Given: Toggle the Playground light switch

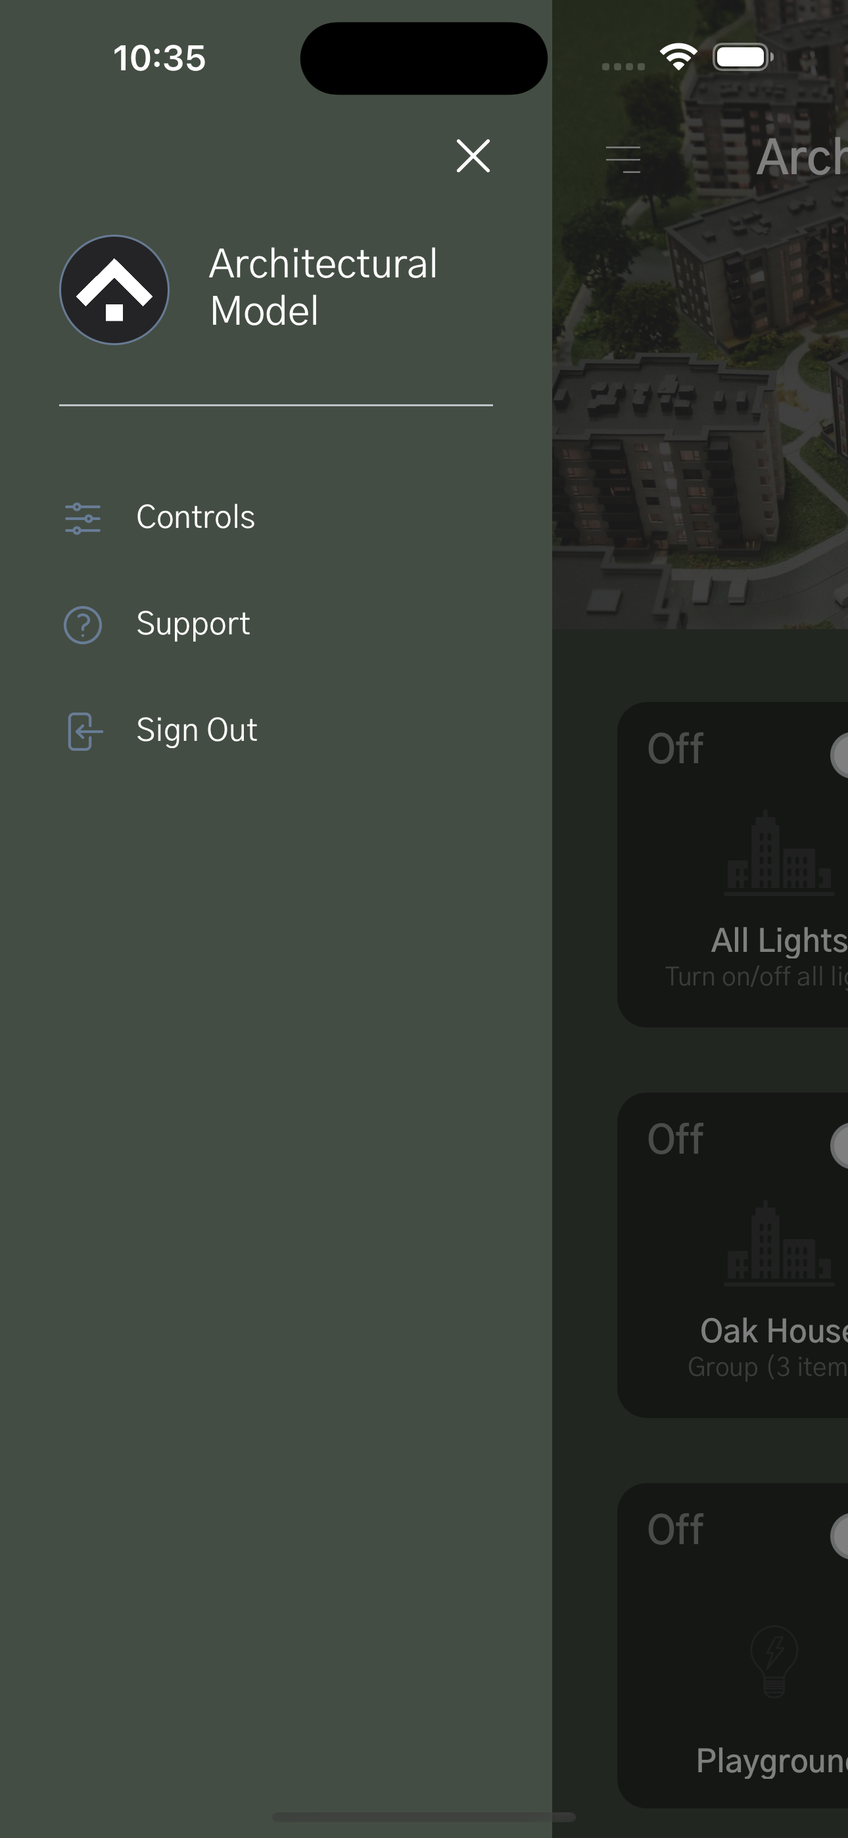Looking at the screenshot, I should coord(839,1536).
